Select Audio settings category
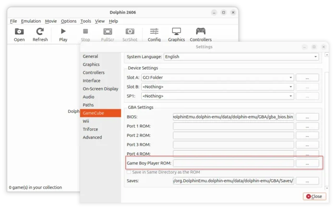Viewport: 336px width, 210px height. 100,97
